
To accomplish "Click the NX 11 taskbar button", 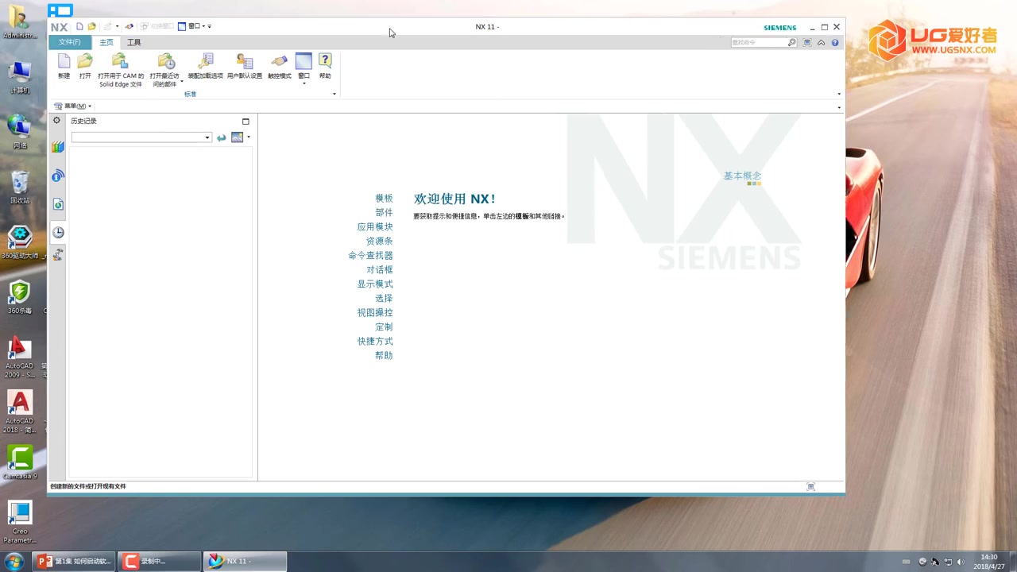I will (245, 562).
